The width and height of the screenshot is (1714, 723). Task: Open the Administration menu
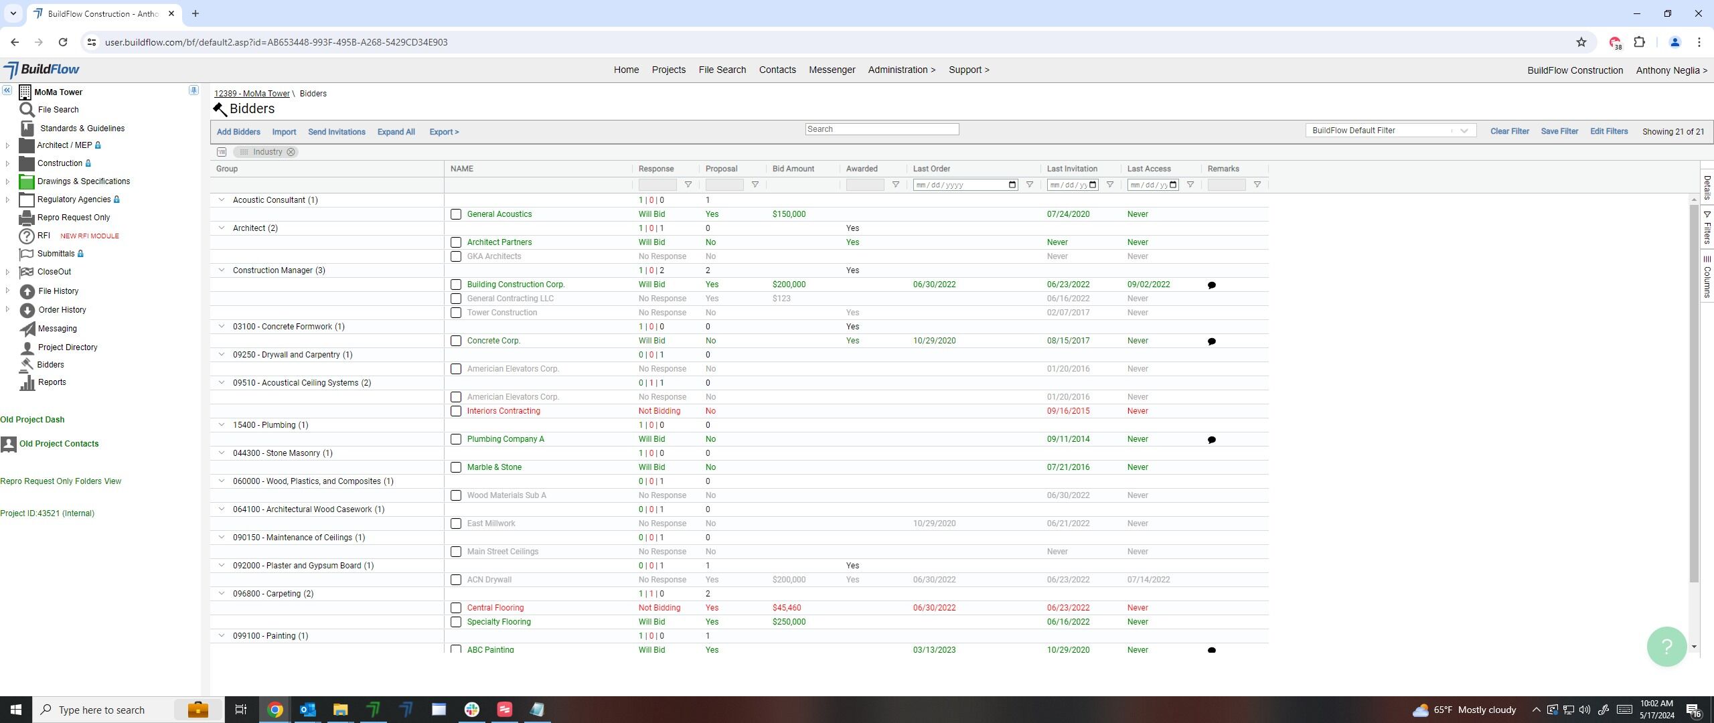[901, 70]
